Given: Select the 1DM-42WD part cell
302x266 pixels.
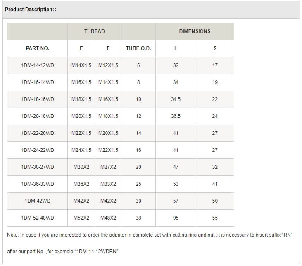Looking at the screenshot, I should click(x=37, y=201).
